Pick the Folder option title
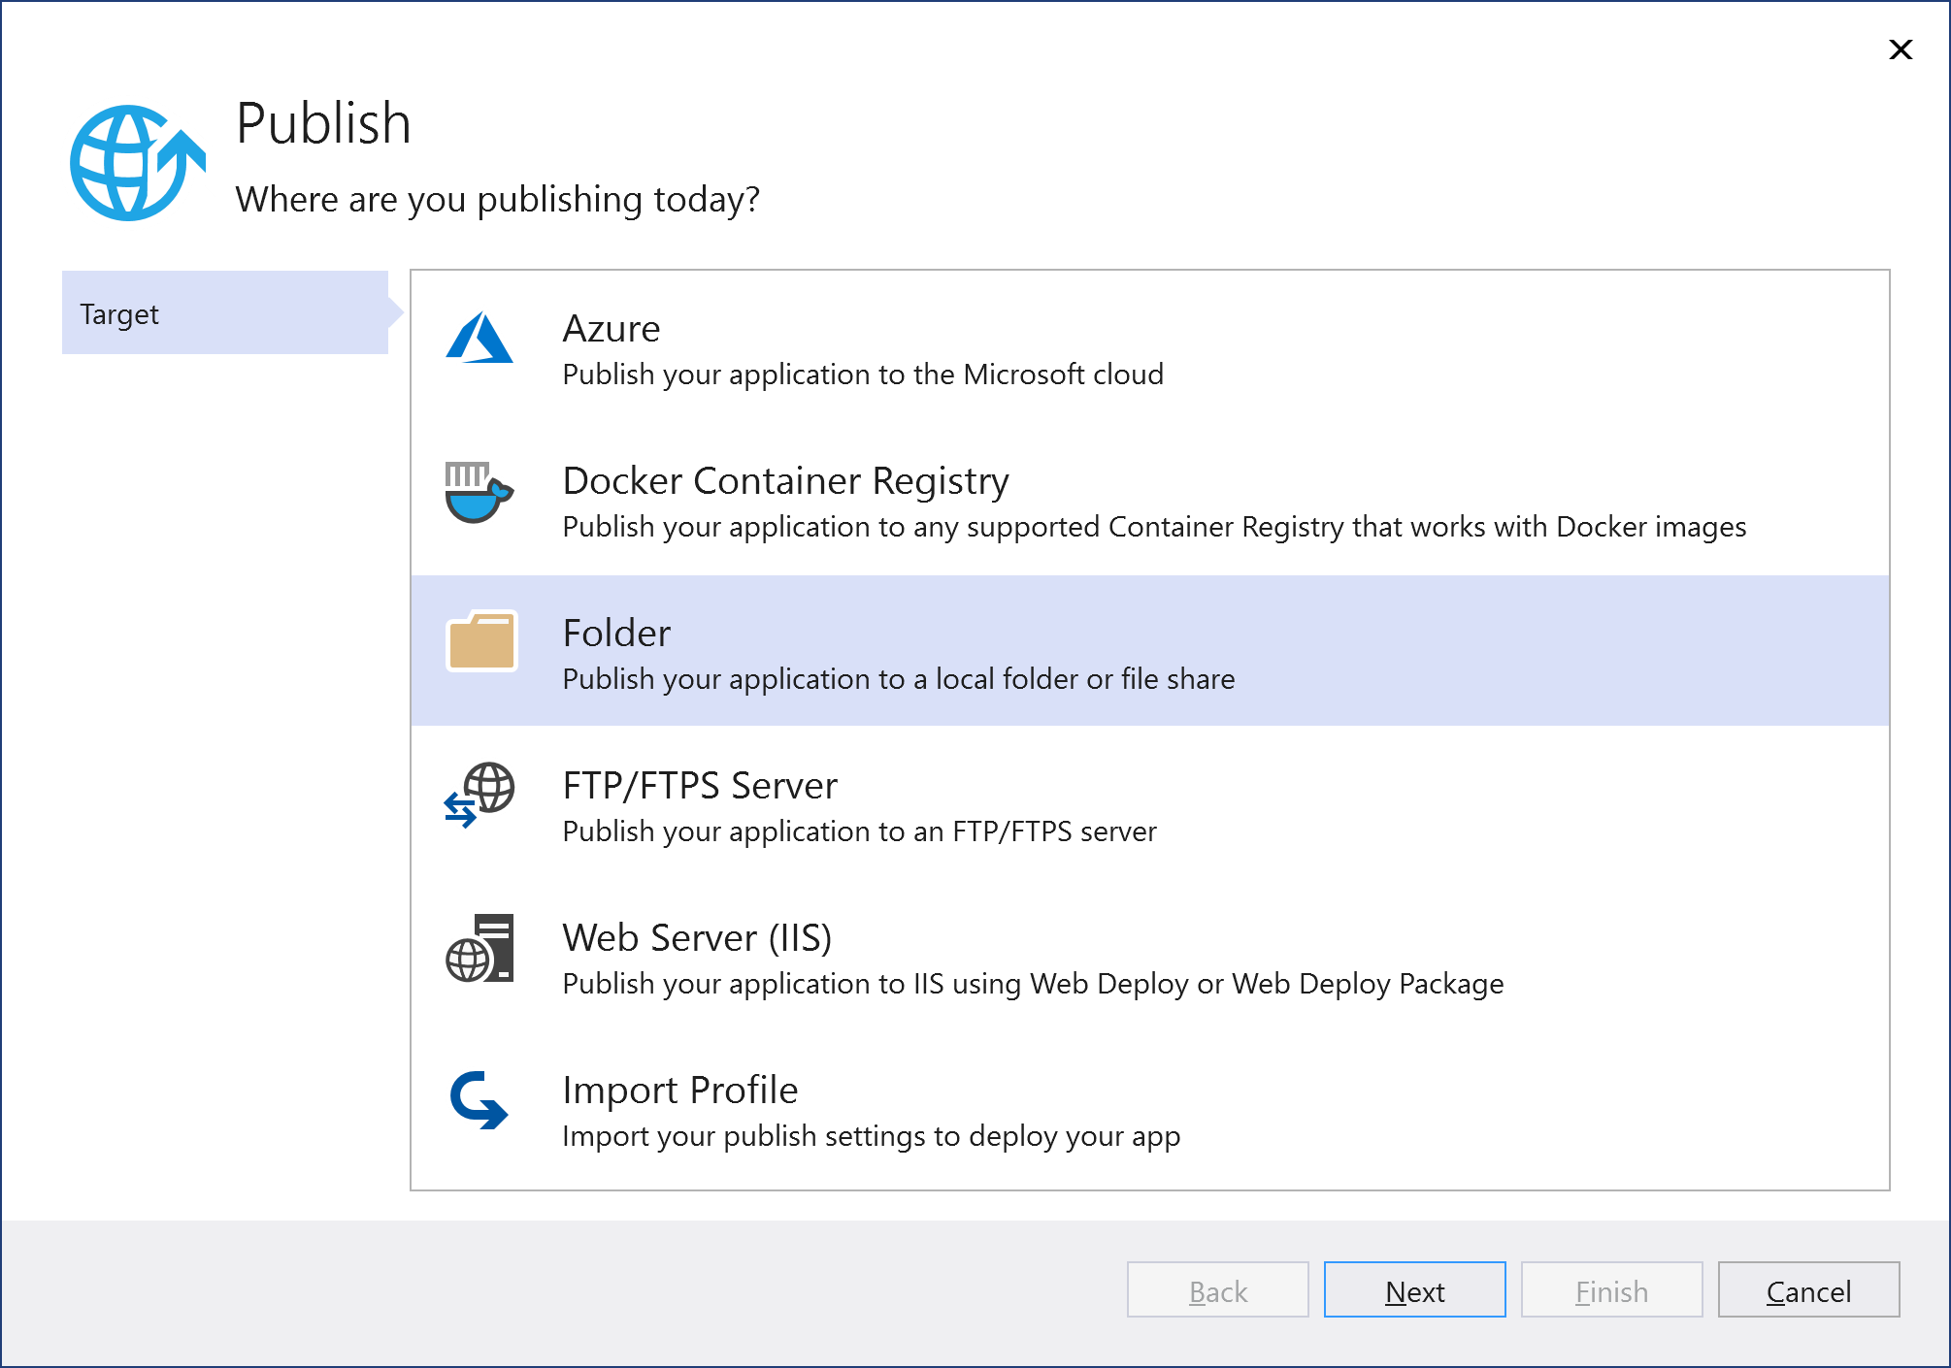Screen dimensions: 1951x1368 [x=617, y=634]
